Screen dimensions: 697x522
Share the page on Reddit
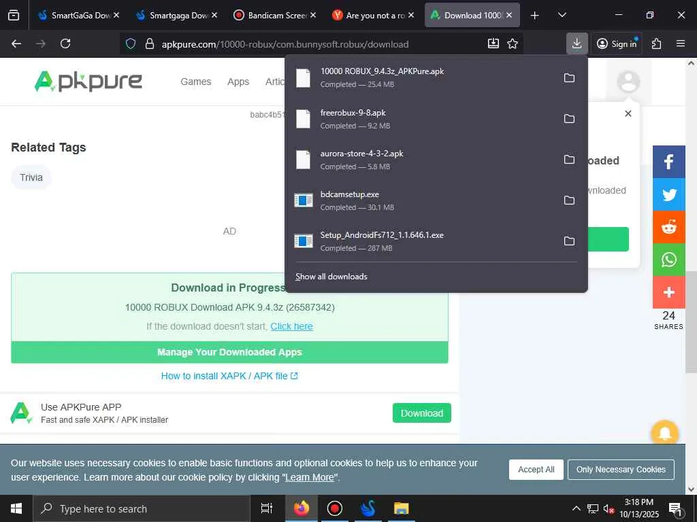(x=668, y=227)
